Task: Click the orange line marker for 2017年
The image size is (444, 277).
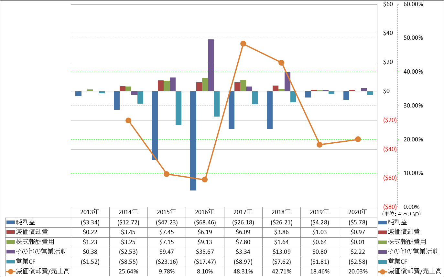Action: 243,44
